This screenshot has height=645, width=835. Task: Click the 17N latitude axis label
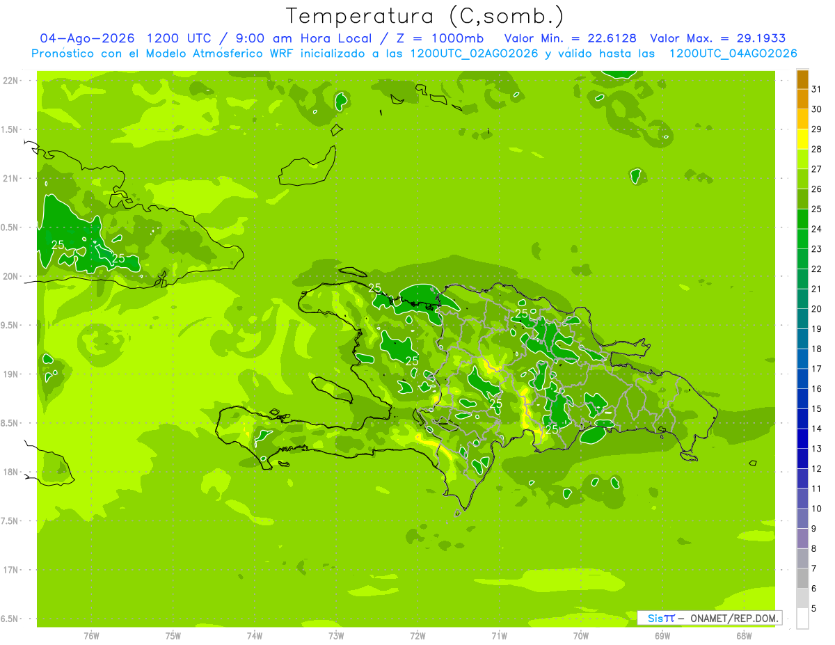point(9,570)
